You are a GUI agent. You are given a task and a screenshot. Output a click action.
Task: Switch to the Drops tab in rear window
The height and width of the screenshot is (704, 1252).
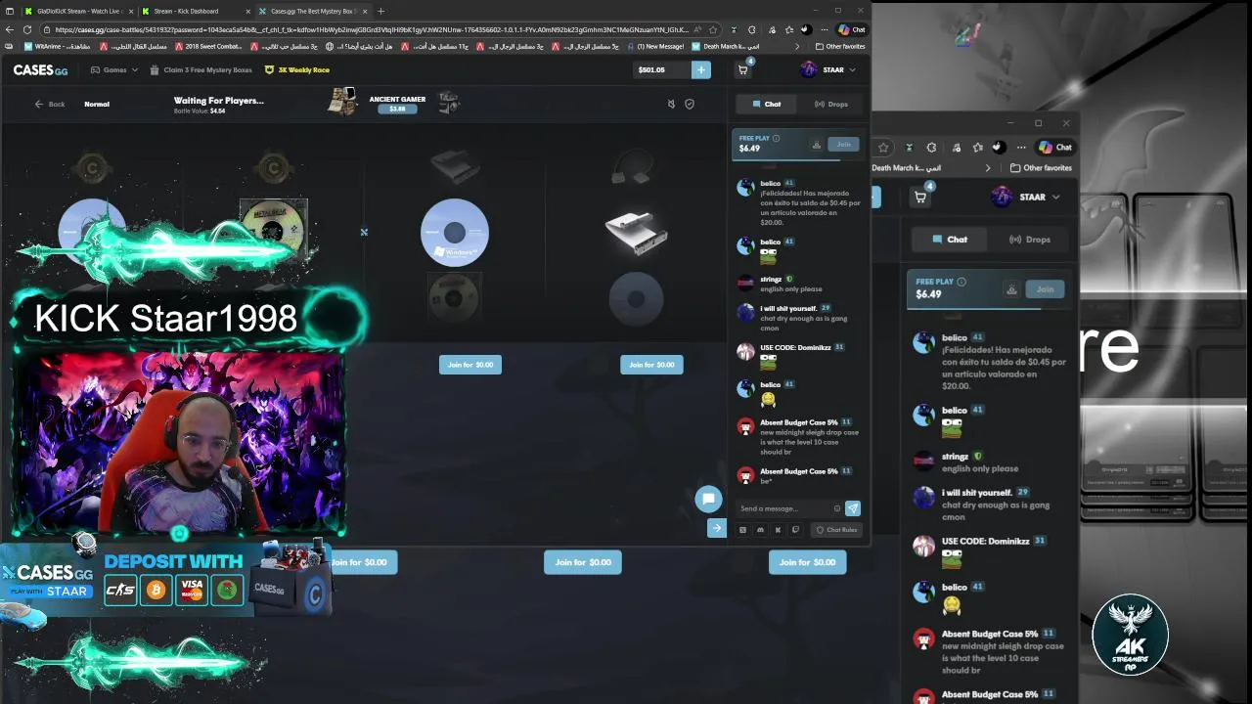click(x=1031, y=240)
